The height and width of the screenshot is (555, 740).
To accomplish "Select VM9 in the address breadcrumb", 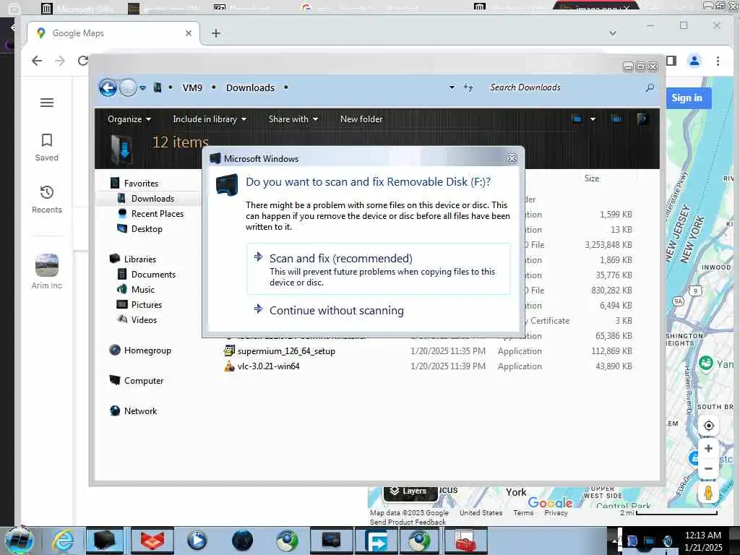I will [x=192, y=87].
